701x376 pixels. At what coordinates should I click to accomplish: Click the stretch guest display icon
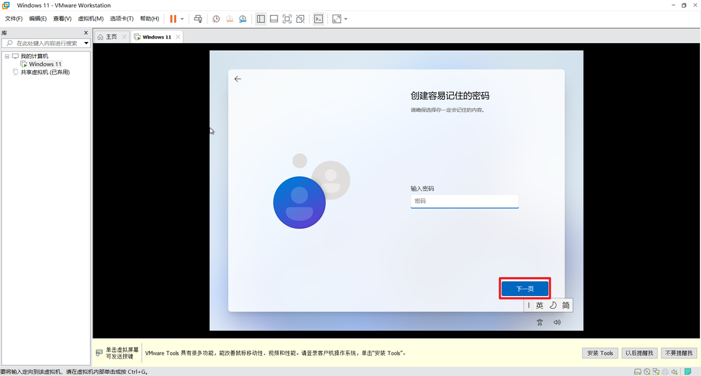pyautogui.click(x=336, y=19)
